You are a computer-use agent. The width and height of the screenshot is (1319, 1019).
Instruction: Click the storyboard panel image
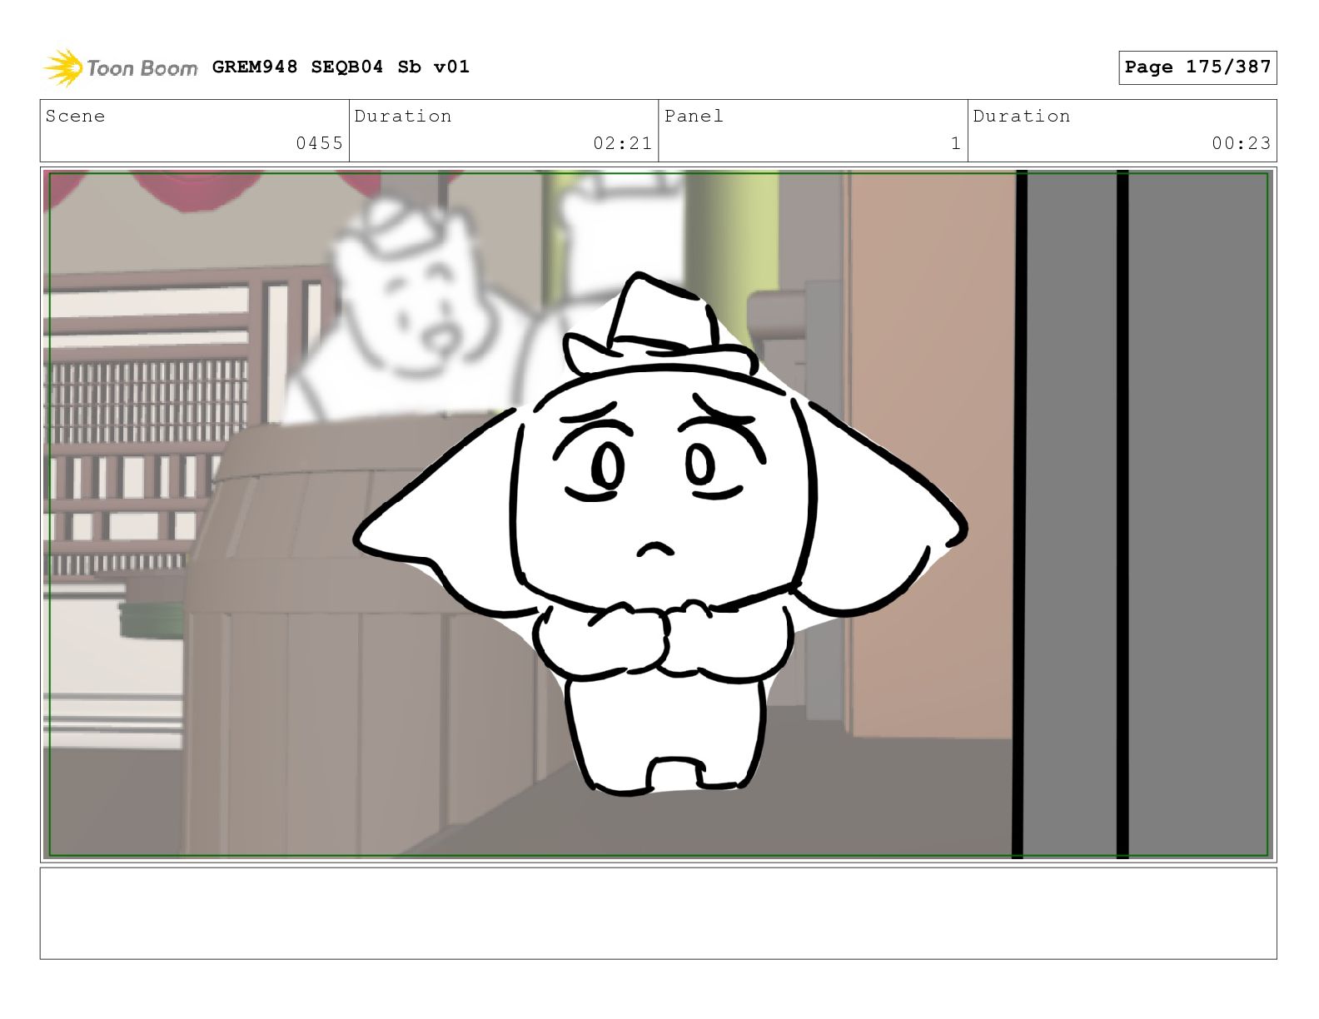[x=658, y=514]
